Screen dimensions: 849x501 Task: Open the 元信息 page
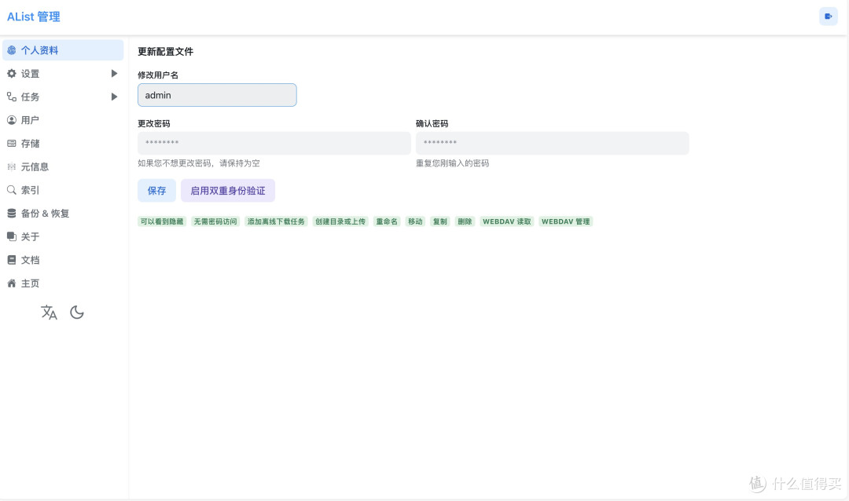[x=63, y=166]
